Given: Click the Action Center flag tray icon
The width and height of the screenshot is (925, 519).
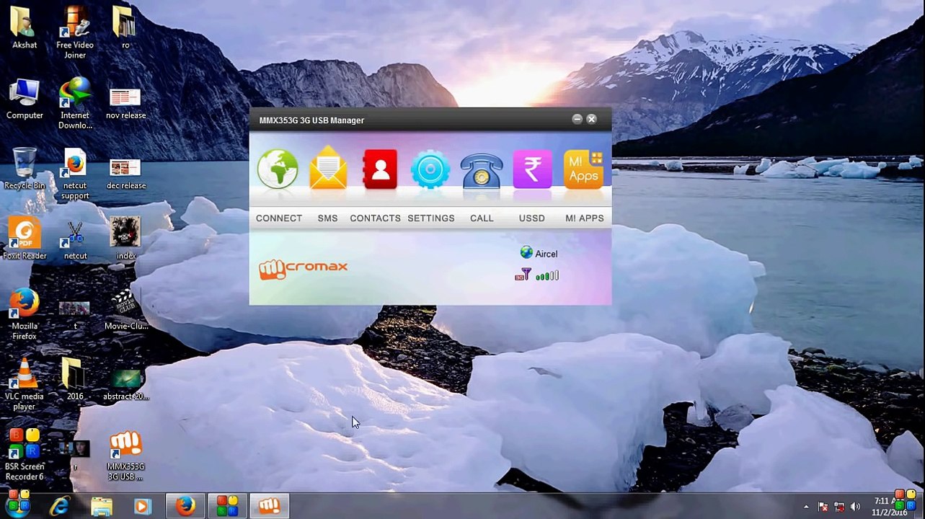Looking at the screenshot, I should coord(823,507).
